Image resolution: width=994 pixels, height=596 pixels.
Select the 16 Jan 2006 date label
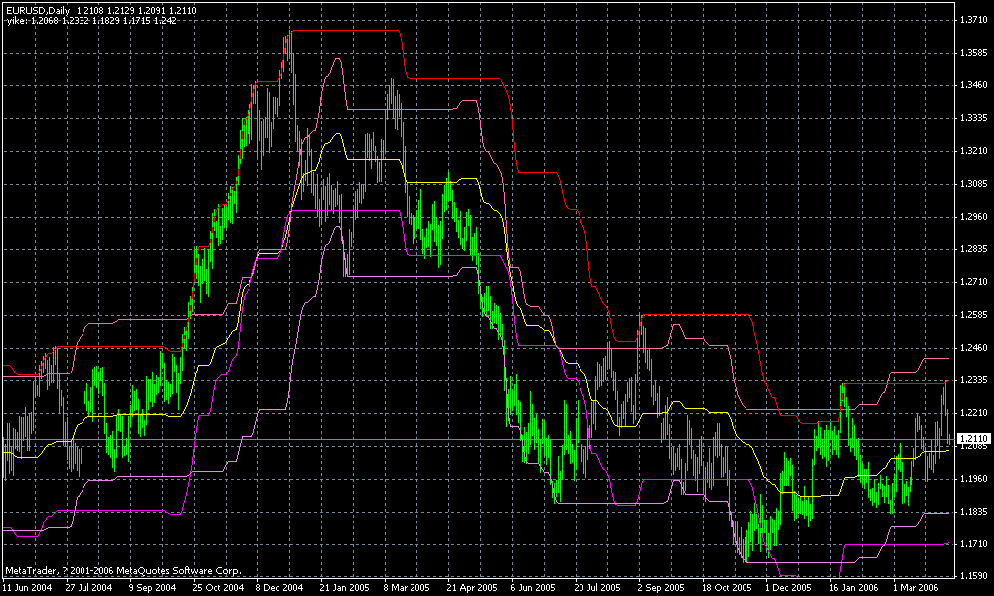pyautogui.click(x=853, y=588)
